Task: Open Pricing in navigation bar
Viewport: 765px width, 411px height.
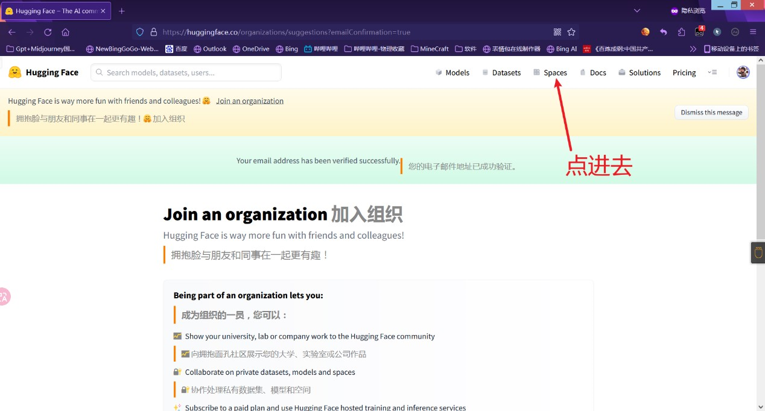Action: (684, 72)
